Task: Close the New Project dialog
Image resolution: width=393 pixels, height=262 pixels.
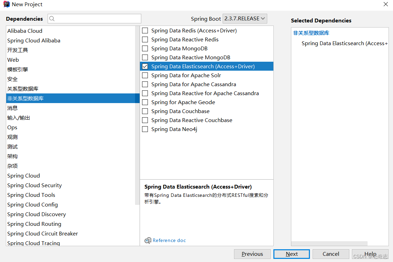Action: 386,4
